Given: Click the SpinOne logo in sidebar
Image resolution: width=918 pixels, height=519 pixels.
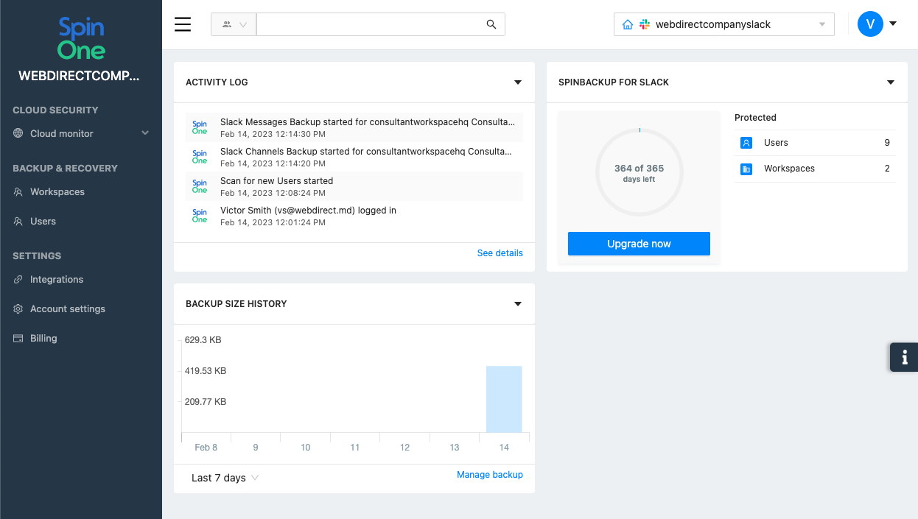Looking at the screenshot, I should 81,39.
